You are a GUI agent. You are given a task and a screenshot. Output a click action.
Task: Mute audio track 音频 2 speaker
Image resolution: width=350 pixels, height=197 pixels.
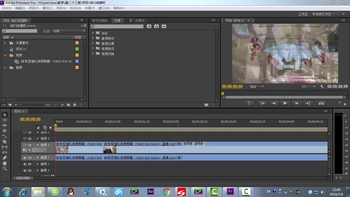[x=25, y=164]
